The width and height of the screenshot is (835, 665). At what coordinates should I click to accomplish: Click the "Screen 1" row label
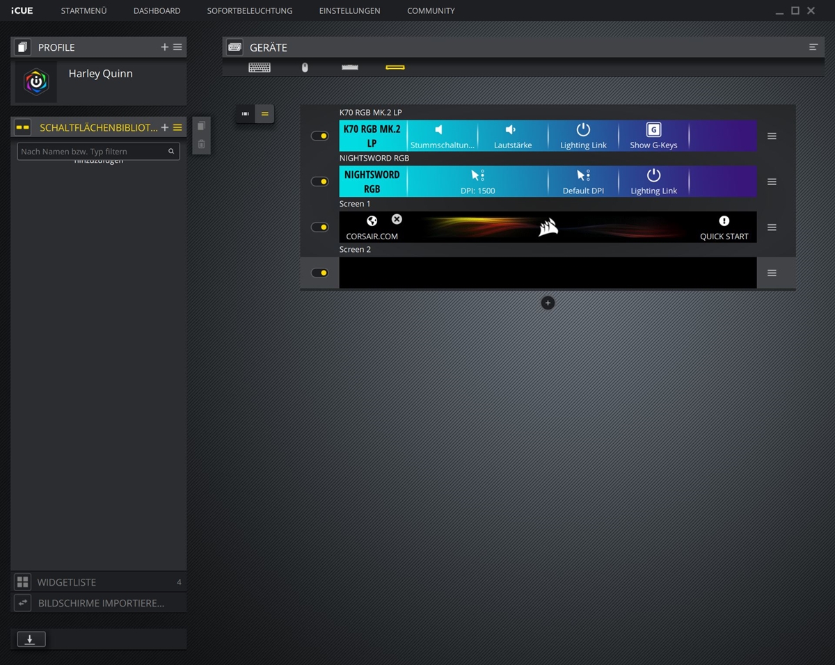point(355,204)
